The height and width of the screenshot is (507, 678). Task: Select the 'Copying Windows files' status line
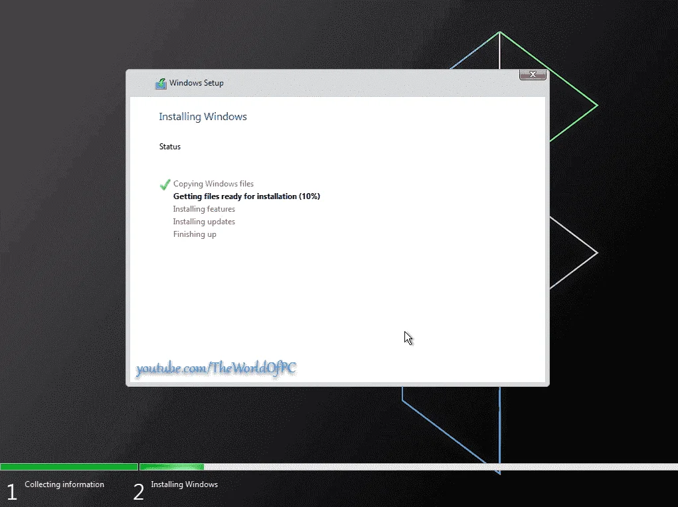(x=213, y=184)
